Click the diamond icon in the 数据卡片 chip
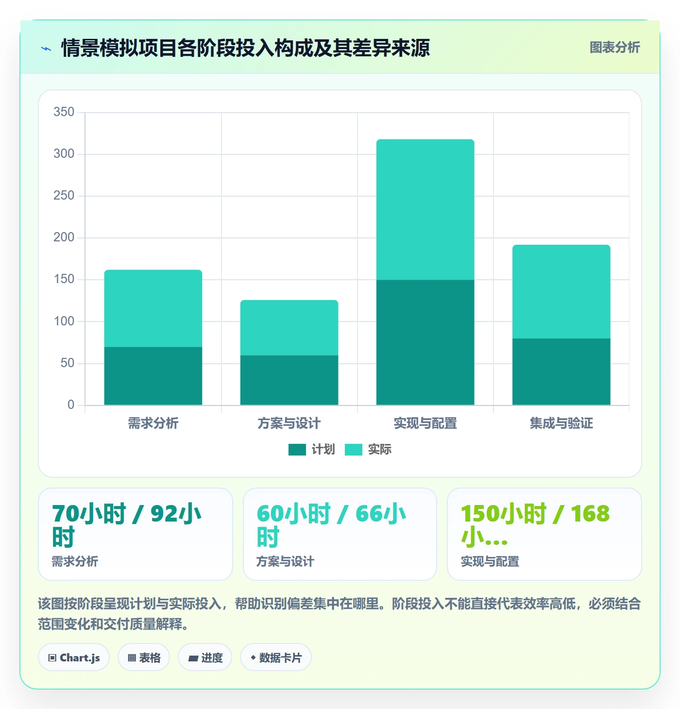Screen dimensions: 680x709 point(253,658)
